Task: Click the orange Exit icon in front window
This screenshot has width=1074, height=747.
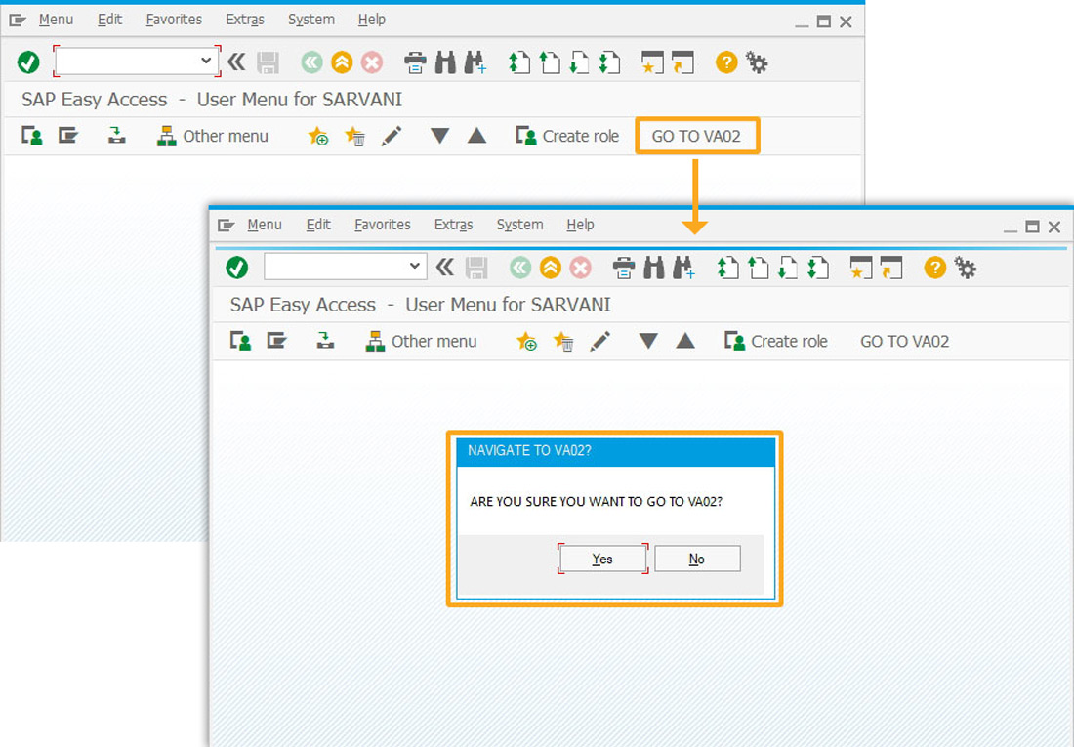Action: [550, 268]
